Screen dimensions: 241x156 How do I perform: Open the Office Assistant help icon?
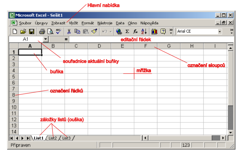pos(163,31)
